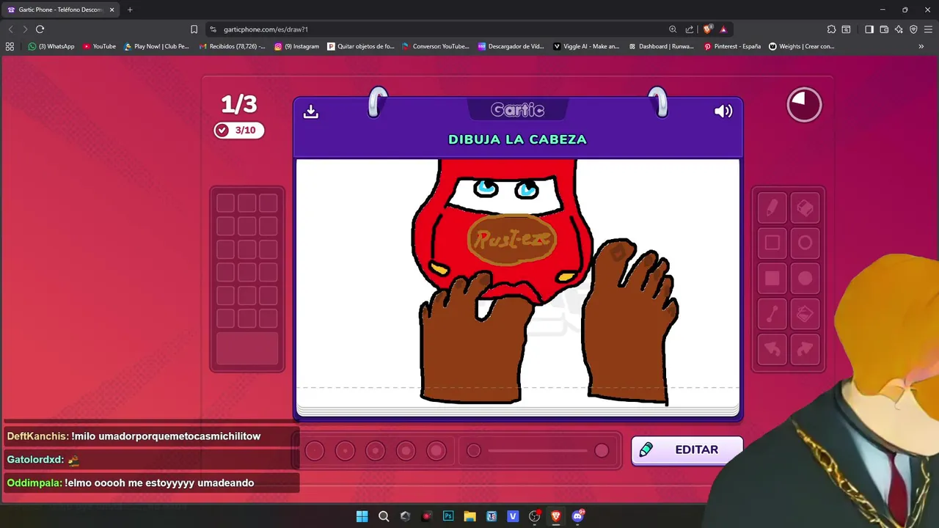Image resolution: width=939 pixels, height=528 pixels.
Task: Select the filled circle tool
Action: click(805, 278)
